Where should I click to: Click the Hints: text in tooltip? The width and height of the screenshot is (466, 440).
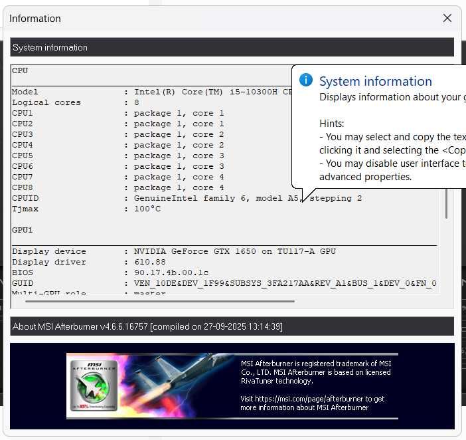[332, 124]
